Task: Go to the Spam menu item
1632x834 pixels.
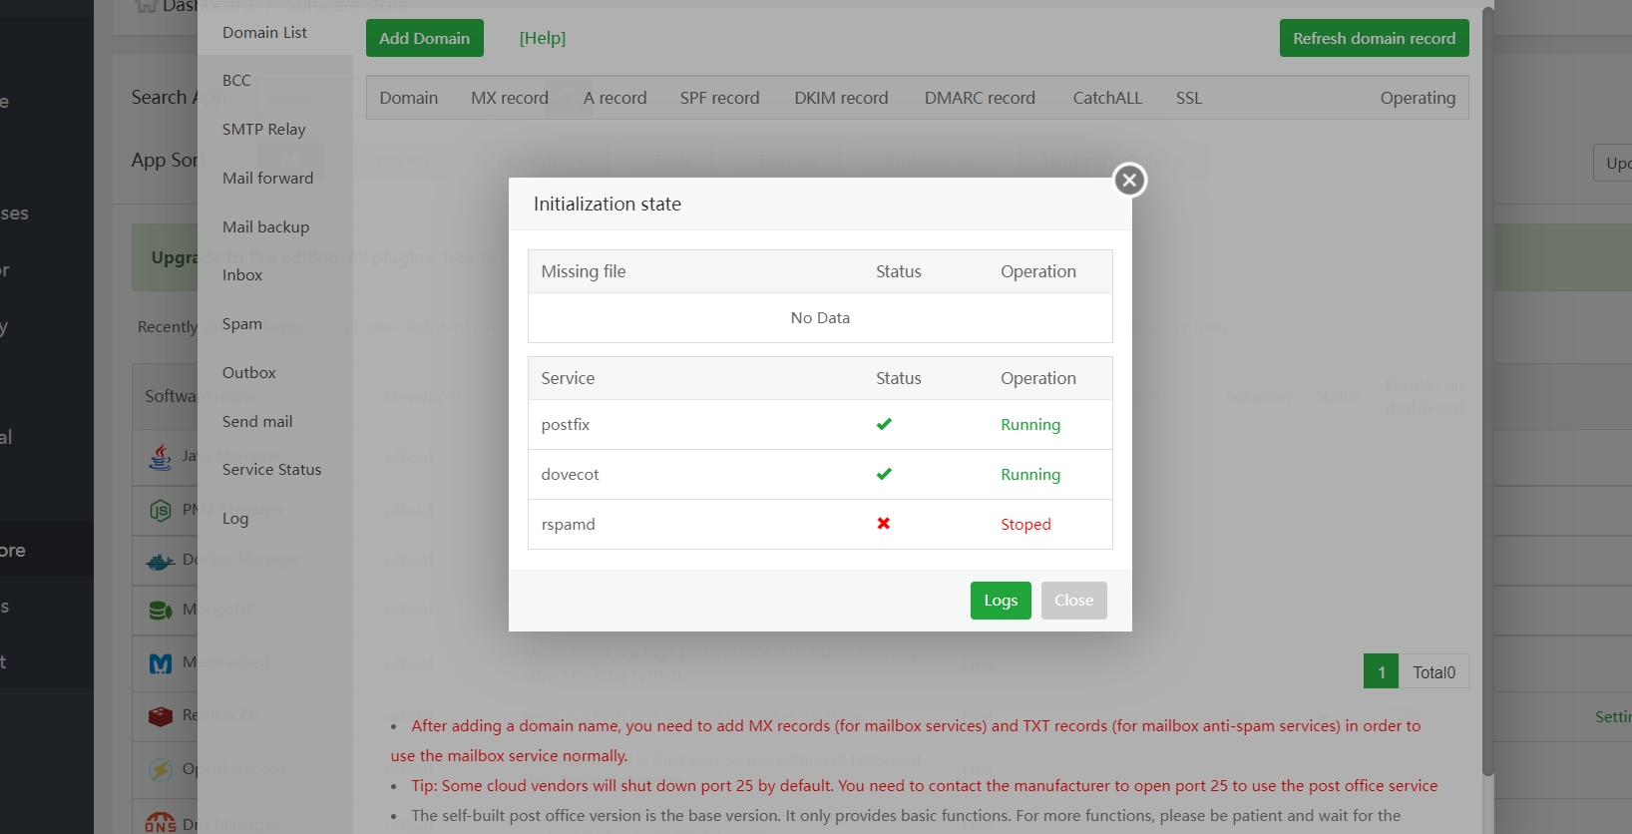Action: [x=242, y=324]
